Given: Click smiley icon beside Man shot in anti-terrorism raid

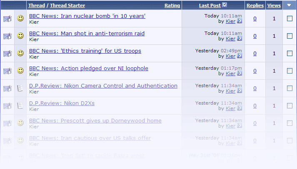Looking at the screenshot, I should (20, 36).
